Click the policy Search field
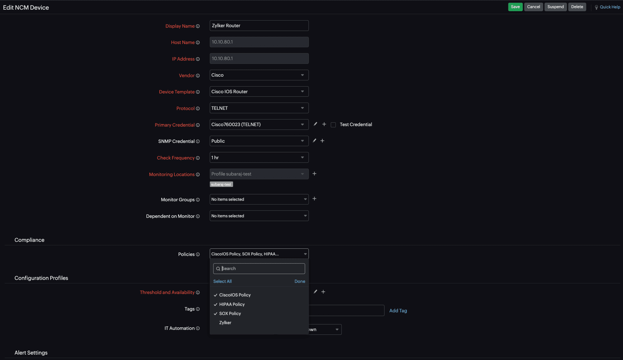Screen dimensions: 623x360 pos(262,268)
